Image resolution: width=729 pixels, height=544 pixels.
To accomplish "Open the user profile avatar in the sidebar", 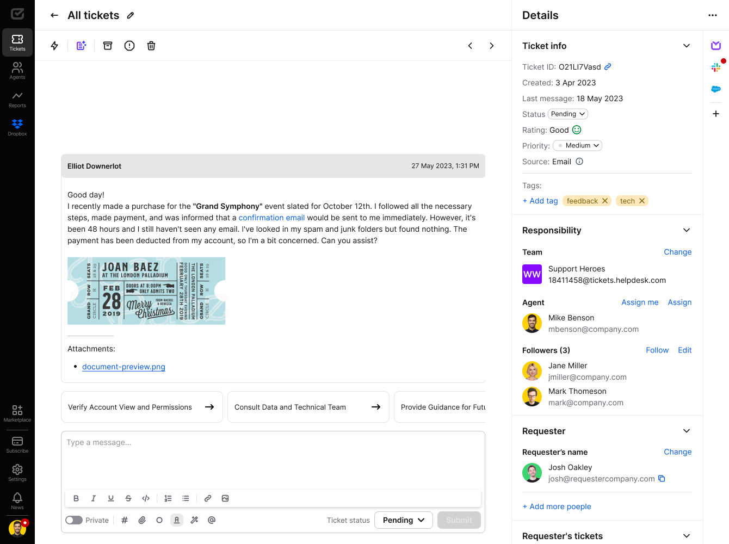I will pos(17,528).
